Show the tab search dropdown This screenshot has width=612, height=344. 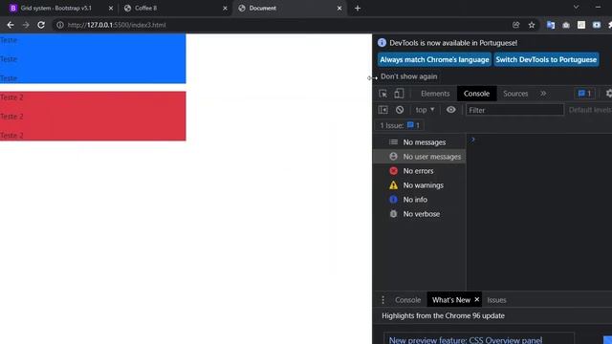576,8
